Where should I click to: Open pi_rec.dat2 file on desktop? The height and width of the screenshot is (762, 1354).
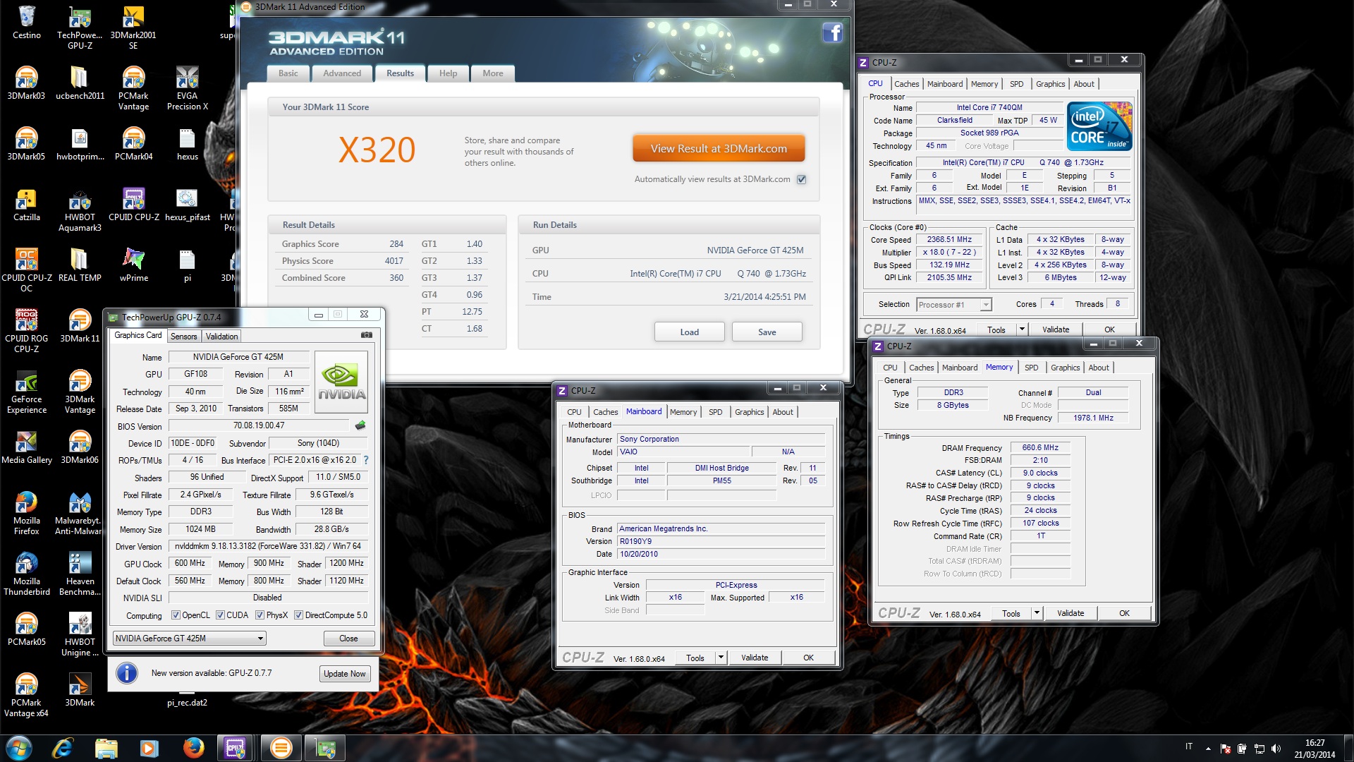pos(187,703)
